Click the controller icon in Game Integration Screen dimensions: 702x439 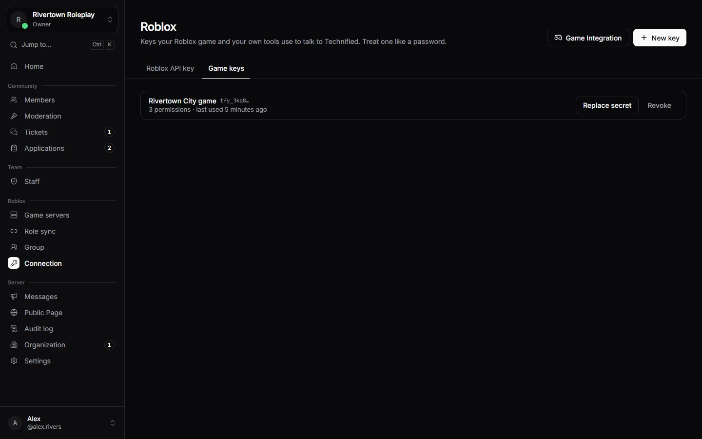click(x=558, y=38)
